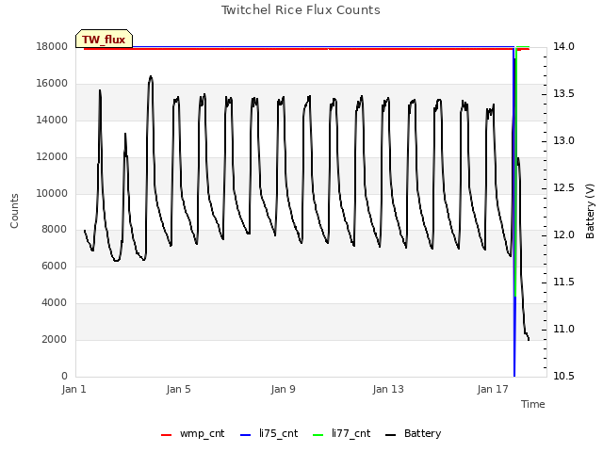Click the blue li75_cnt legend swatch

(245, 435)
